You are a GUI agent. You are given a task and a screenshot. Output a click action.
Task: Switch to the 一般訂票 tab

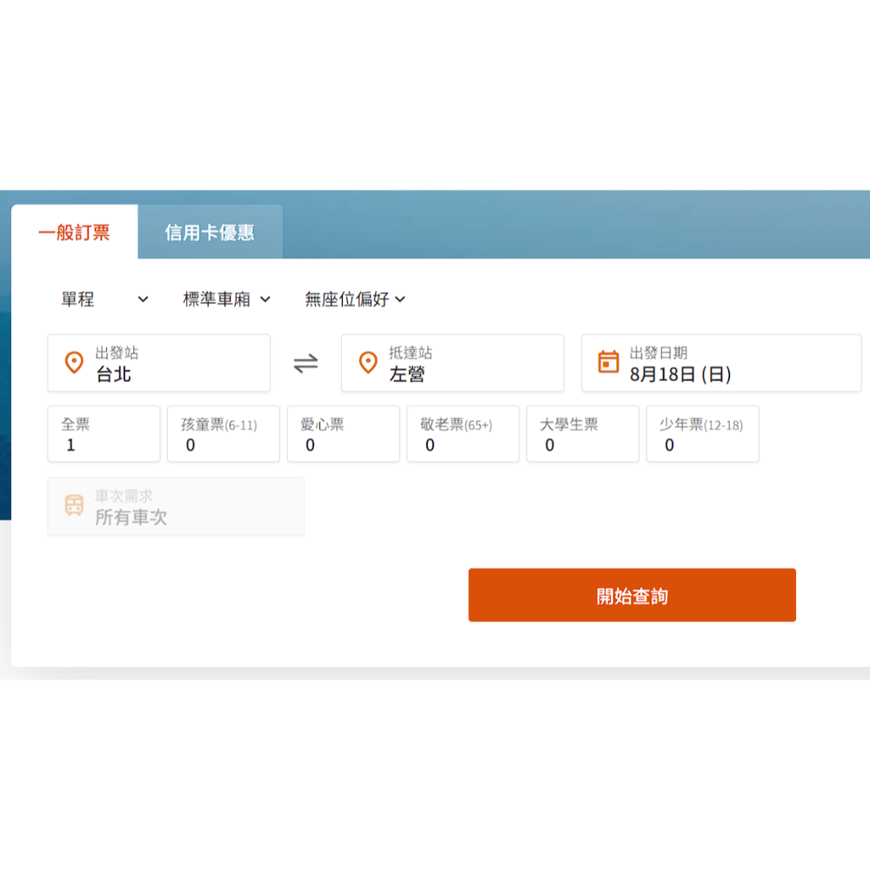pyautogui.click(x=74, y=232)
